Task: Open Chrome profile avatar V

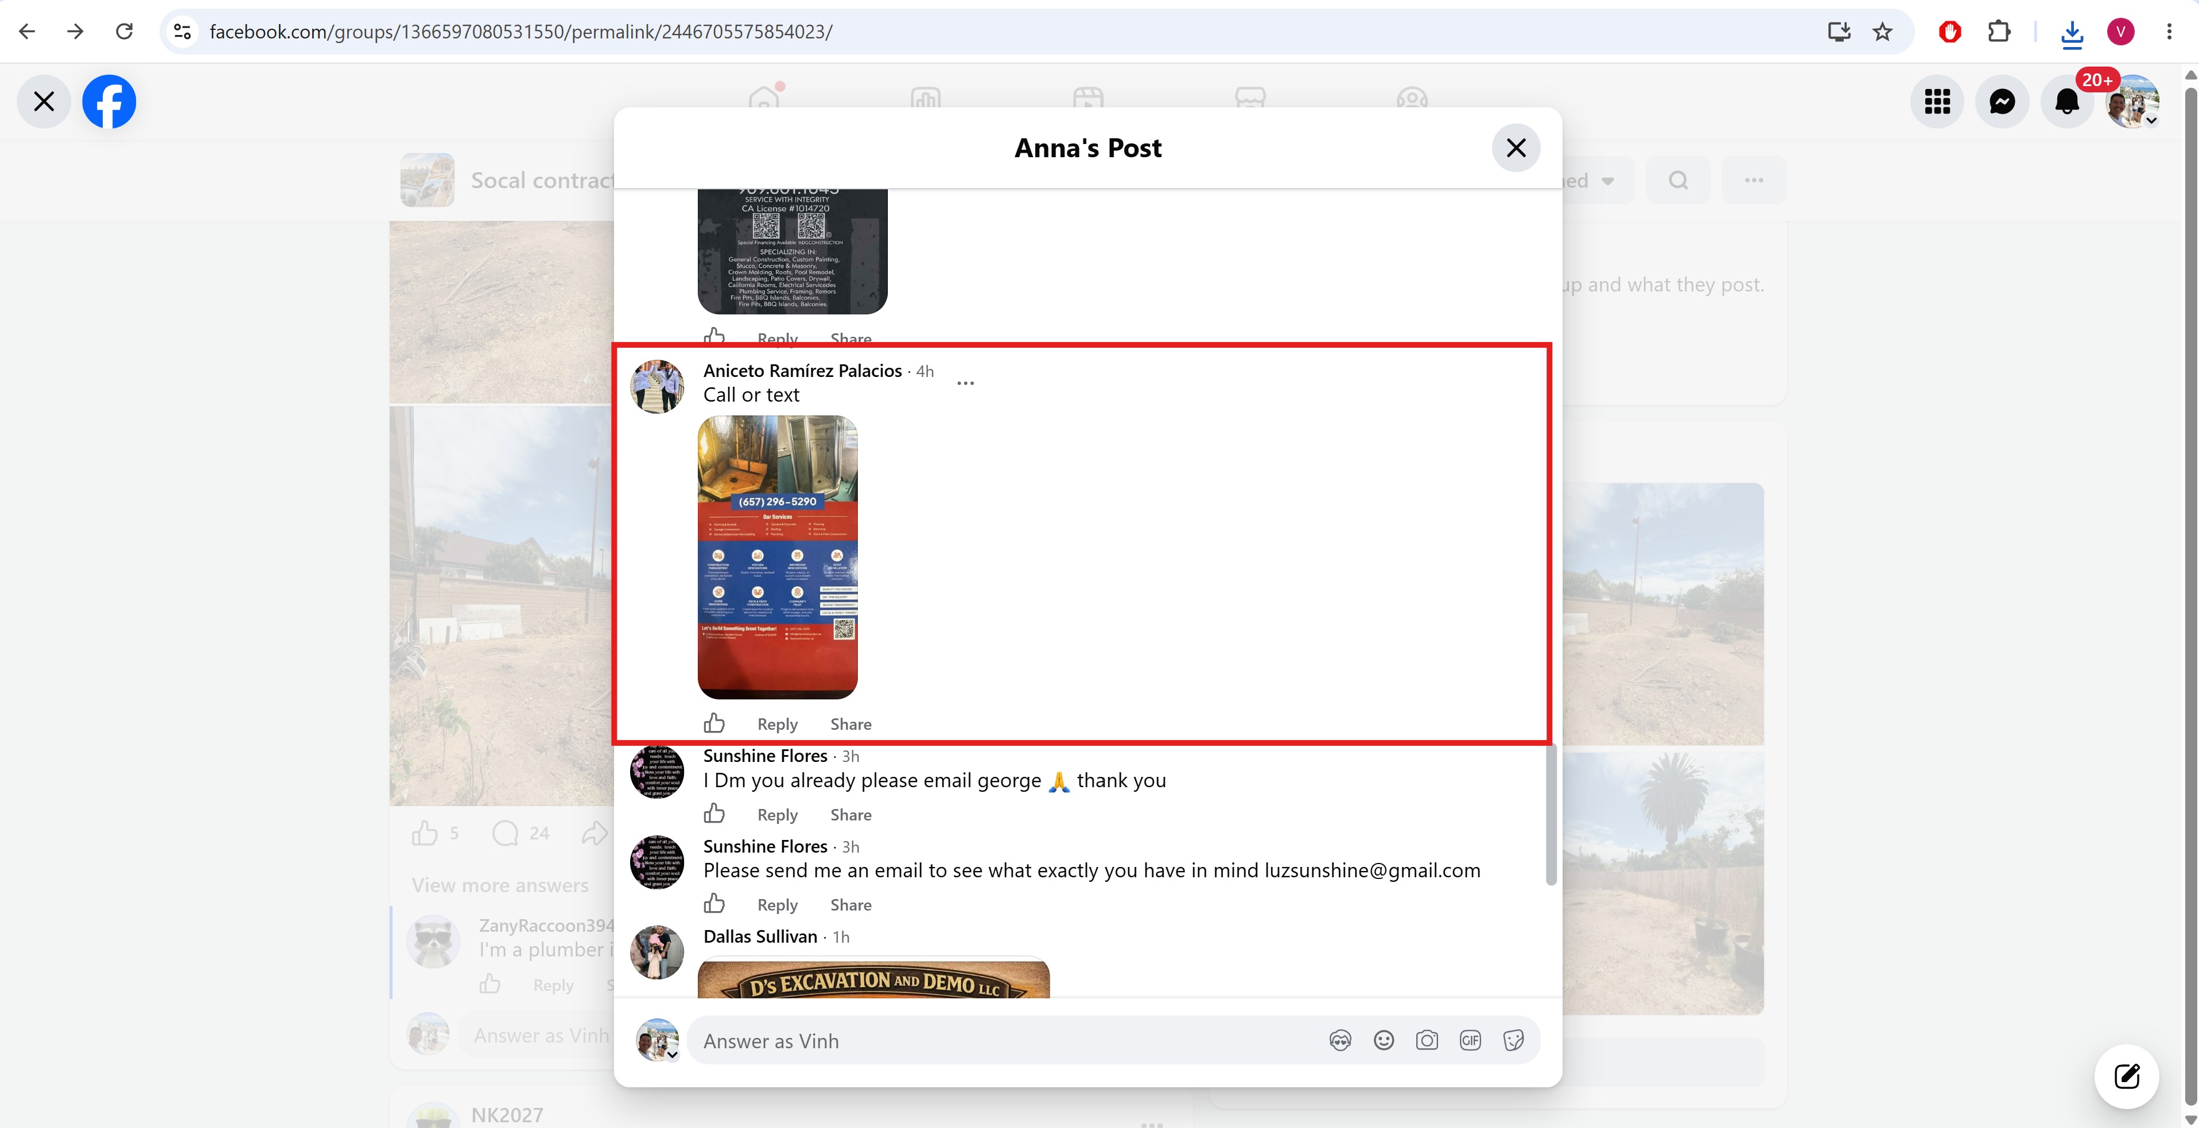Action: (2120, 32)
